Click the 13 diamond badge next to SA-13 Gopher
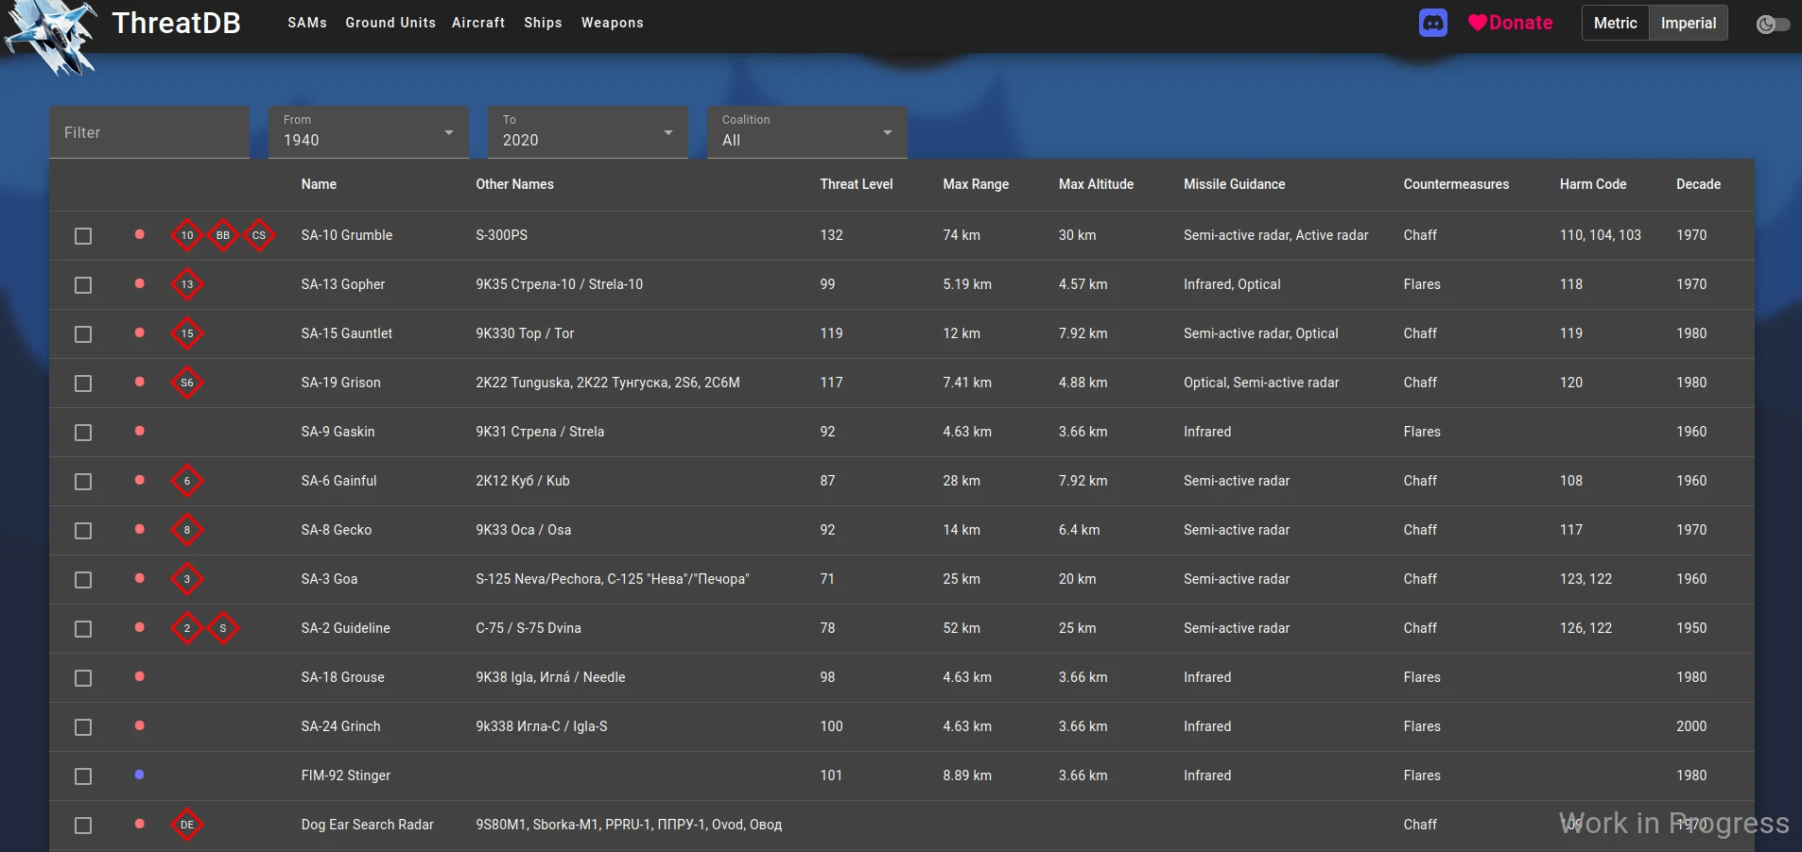The image size is (1802, 852). point(187,284)
